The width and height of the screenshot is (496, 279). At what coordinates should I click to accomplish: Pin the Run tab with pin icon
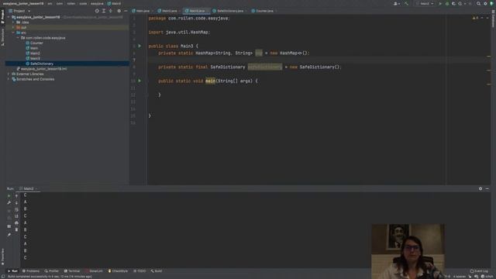tap(9, 235)
